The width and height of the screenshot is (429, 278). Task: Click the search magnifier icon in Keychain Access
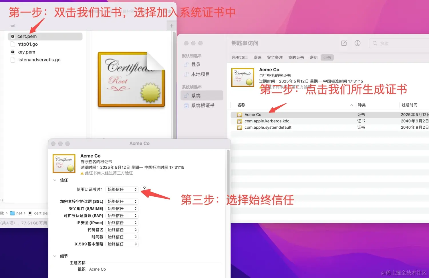[375, 43]
